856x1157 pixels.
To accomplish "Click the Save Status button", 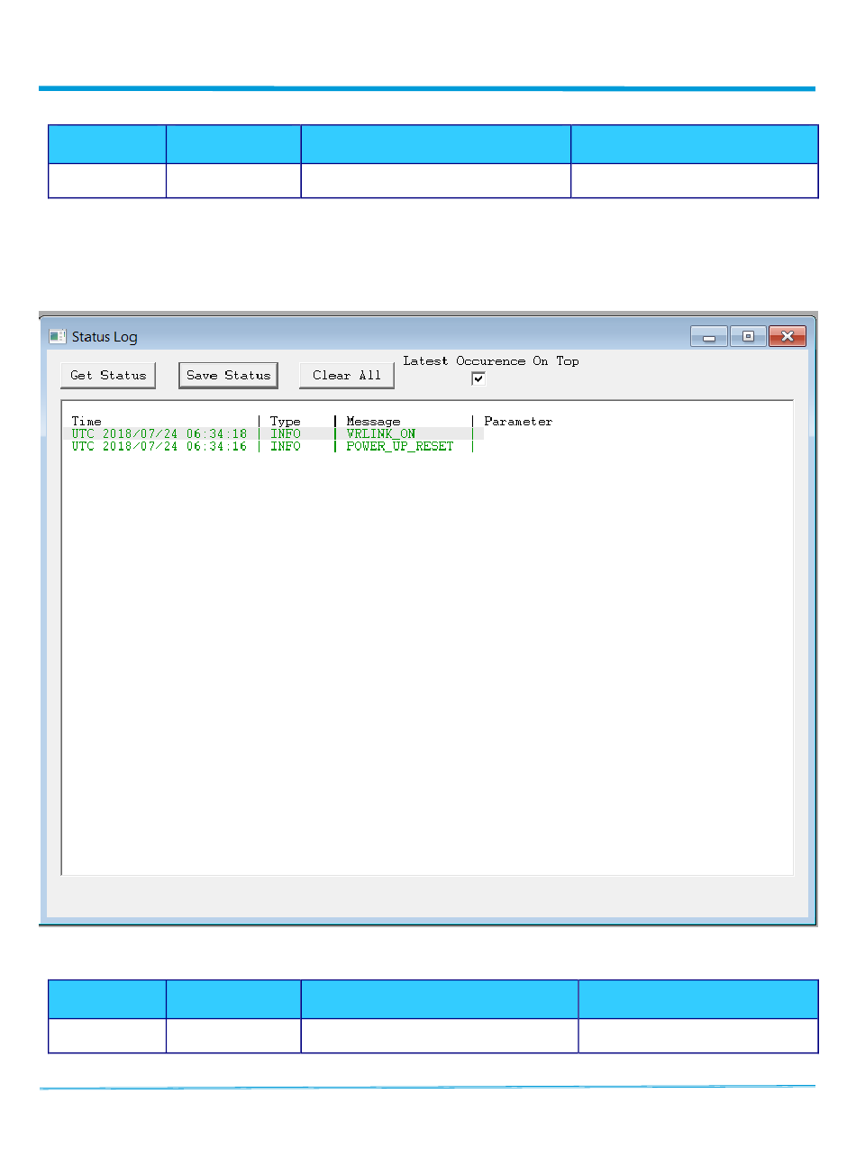I will coord(228,376).
